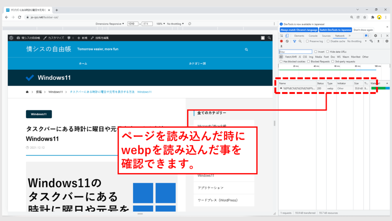Click the browser forward arrow

[13, 17]
